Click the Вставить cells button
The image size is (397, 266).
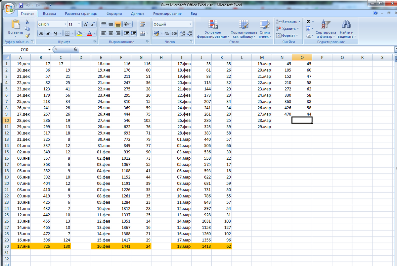point(288,22)
